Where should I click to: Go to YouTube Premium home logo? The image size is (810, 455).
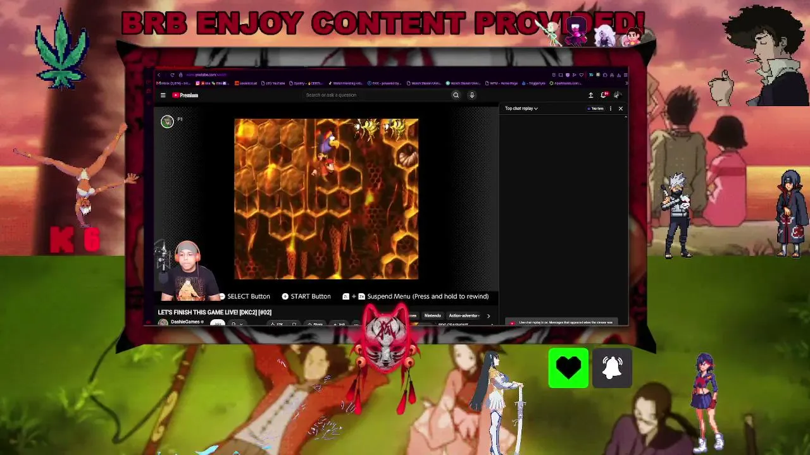[185, 95]
